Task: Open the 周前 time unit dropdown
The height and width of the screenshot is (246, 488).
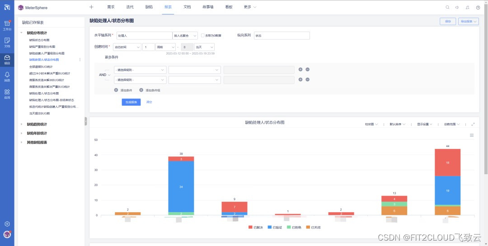Action: [x=165, y=47]
